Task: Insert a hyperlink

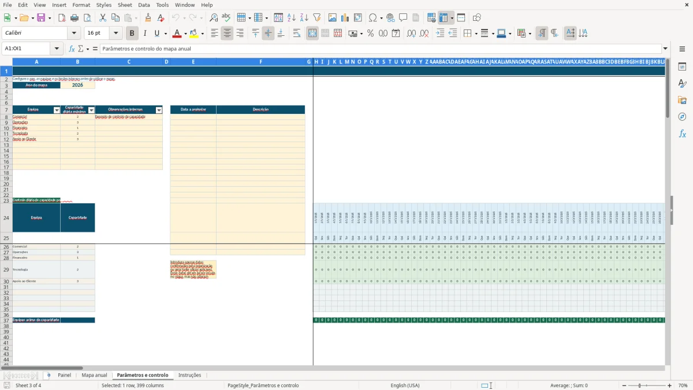Action: click(390, 18)
